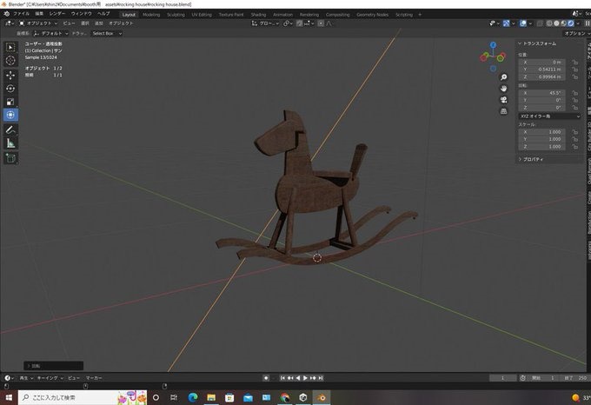591x405 pixels.
Task: Toggle proportional editing button
Action: click(x=321, y=23)
